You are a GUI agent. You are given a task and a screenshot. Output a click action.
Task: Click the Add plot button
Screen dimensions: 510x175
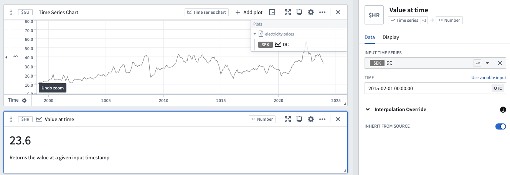[249, 12]
